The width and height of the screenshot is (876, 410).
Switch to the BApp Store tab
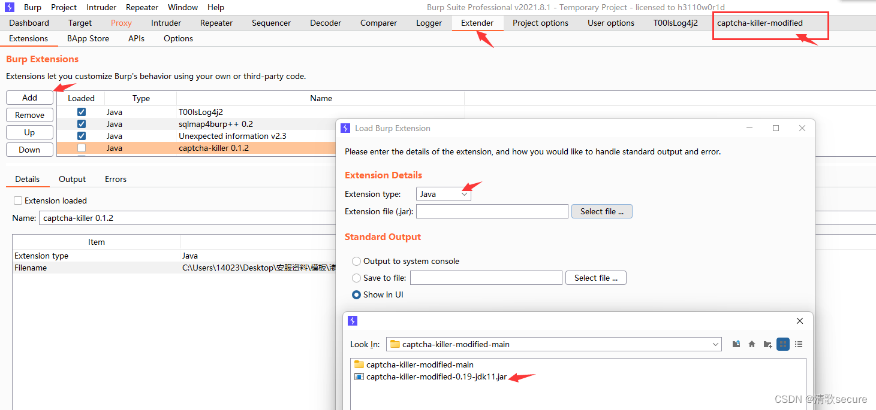click(x=88, y=38)
